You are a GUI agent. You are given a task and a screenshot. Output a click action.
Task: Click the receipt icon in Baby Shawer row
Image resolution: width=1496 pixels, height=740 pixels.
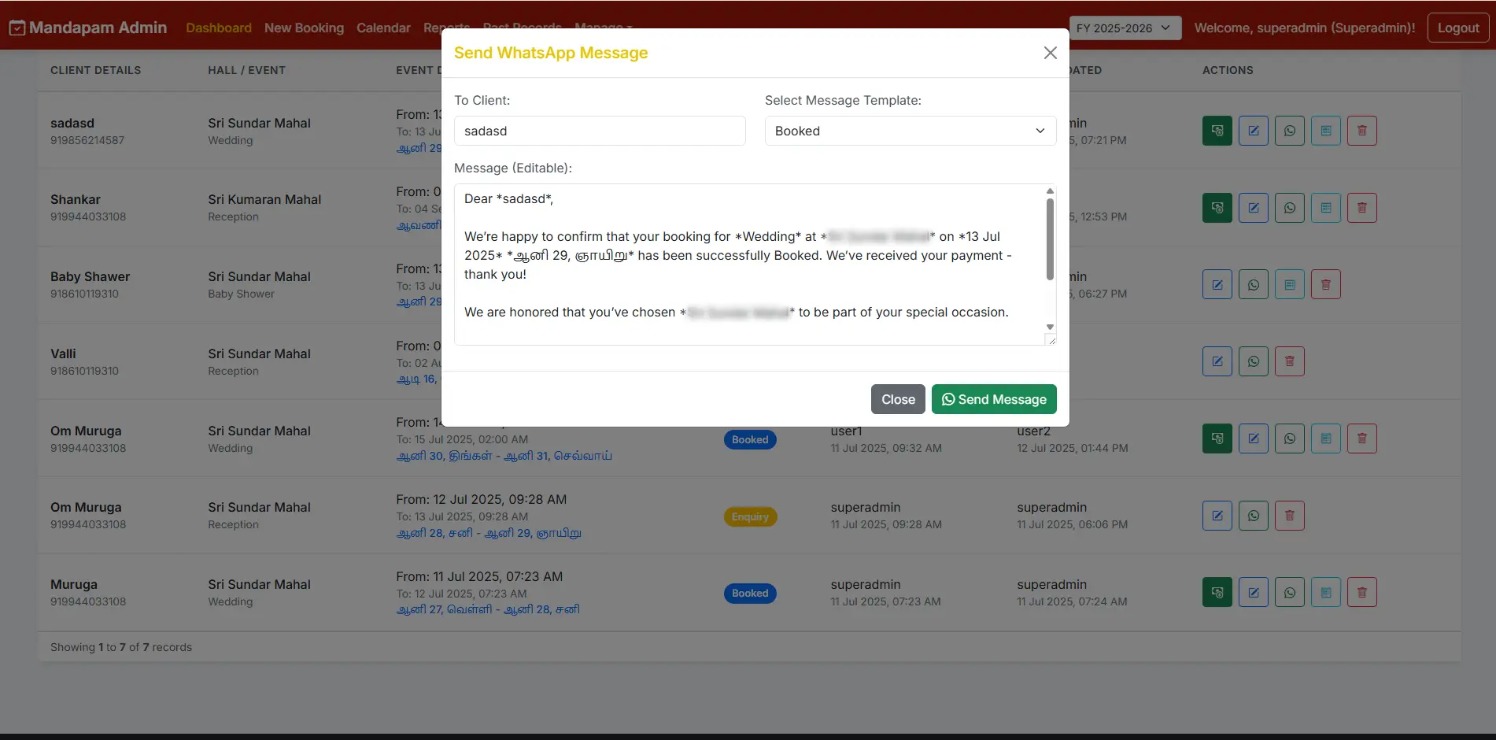pyautogui.click(x=1289, y=284)
